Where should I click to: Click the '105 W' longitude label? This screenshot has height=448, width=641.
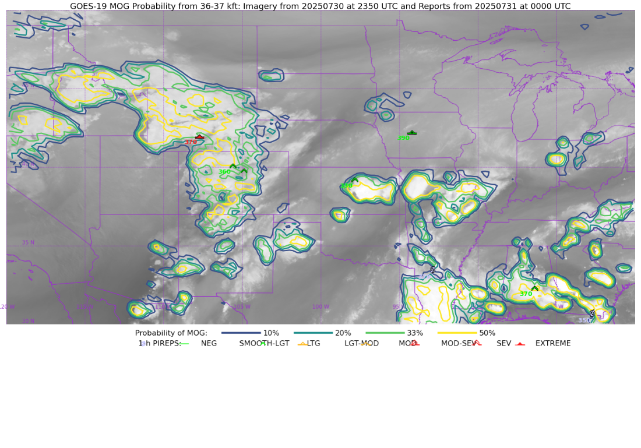pos(242,306)
